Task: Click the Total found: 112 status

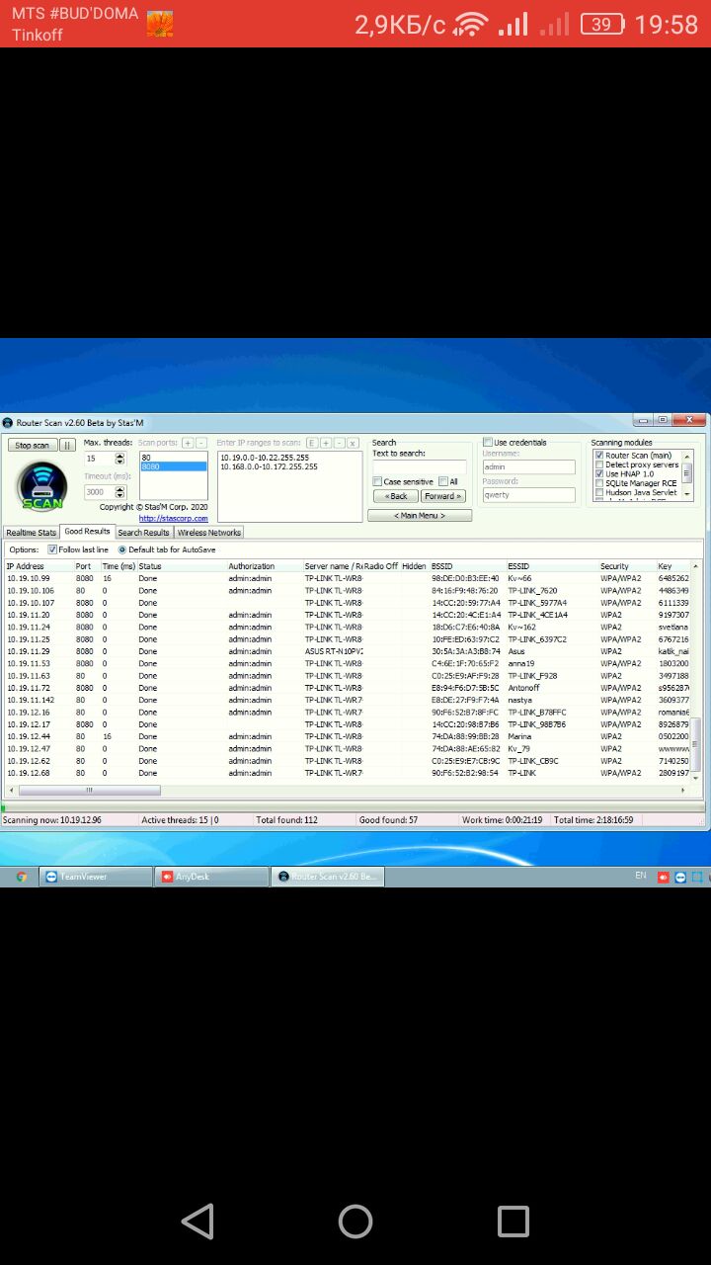Action: click(x=286, y=820)
